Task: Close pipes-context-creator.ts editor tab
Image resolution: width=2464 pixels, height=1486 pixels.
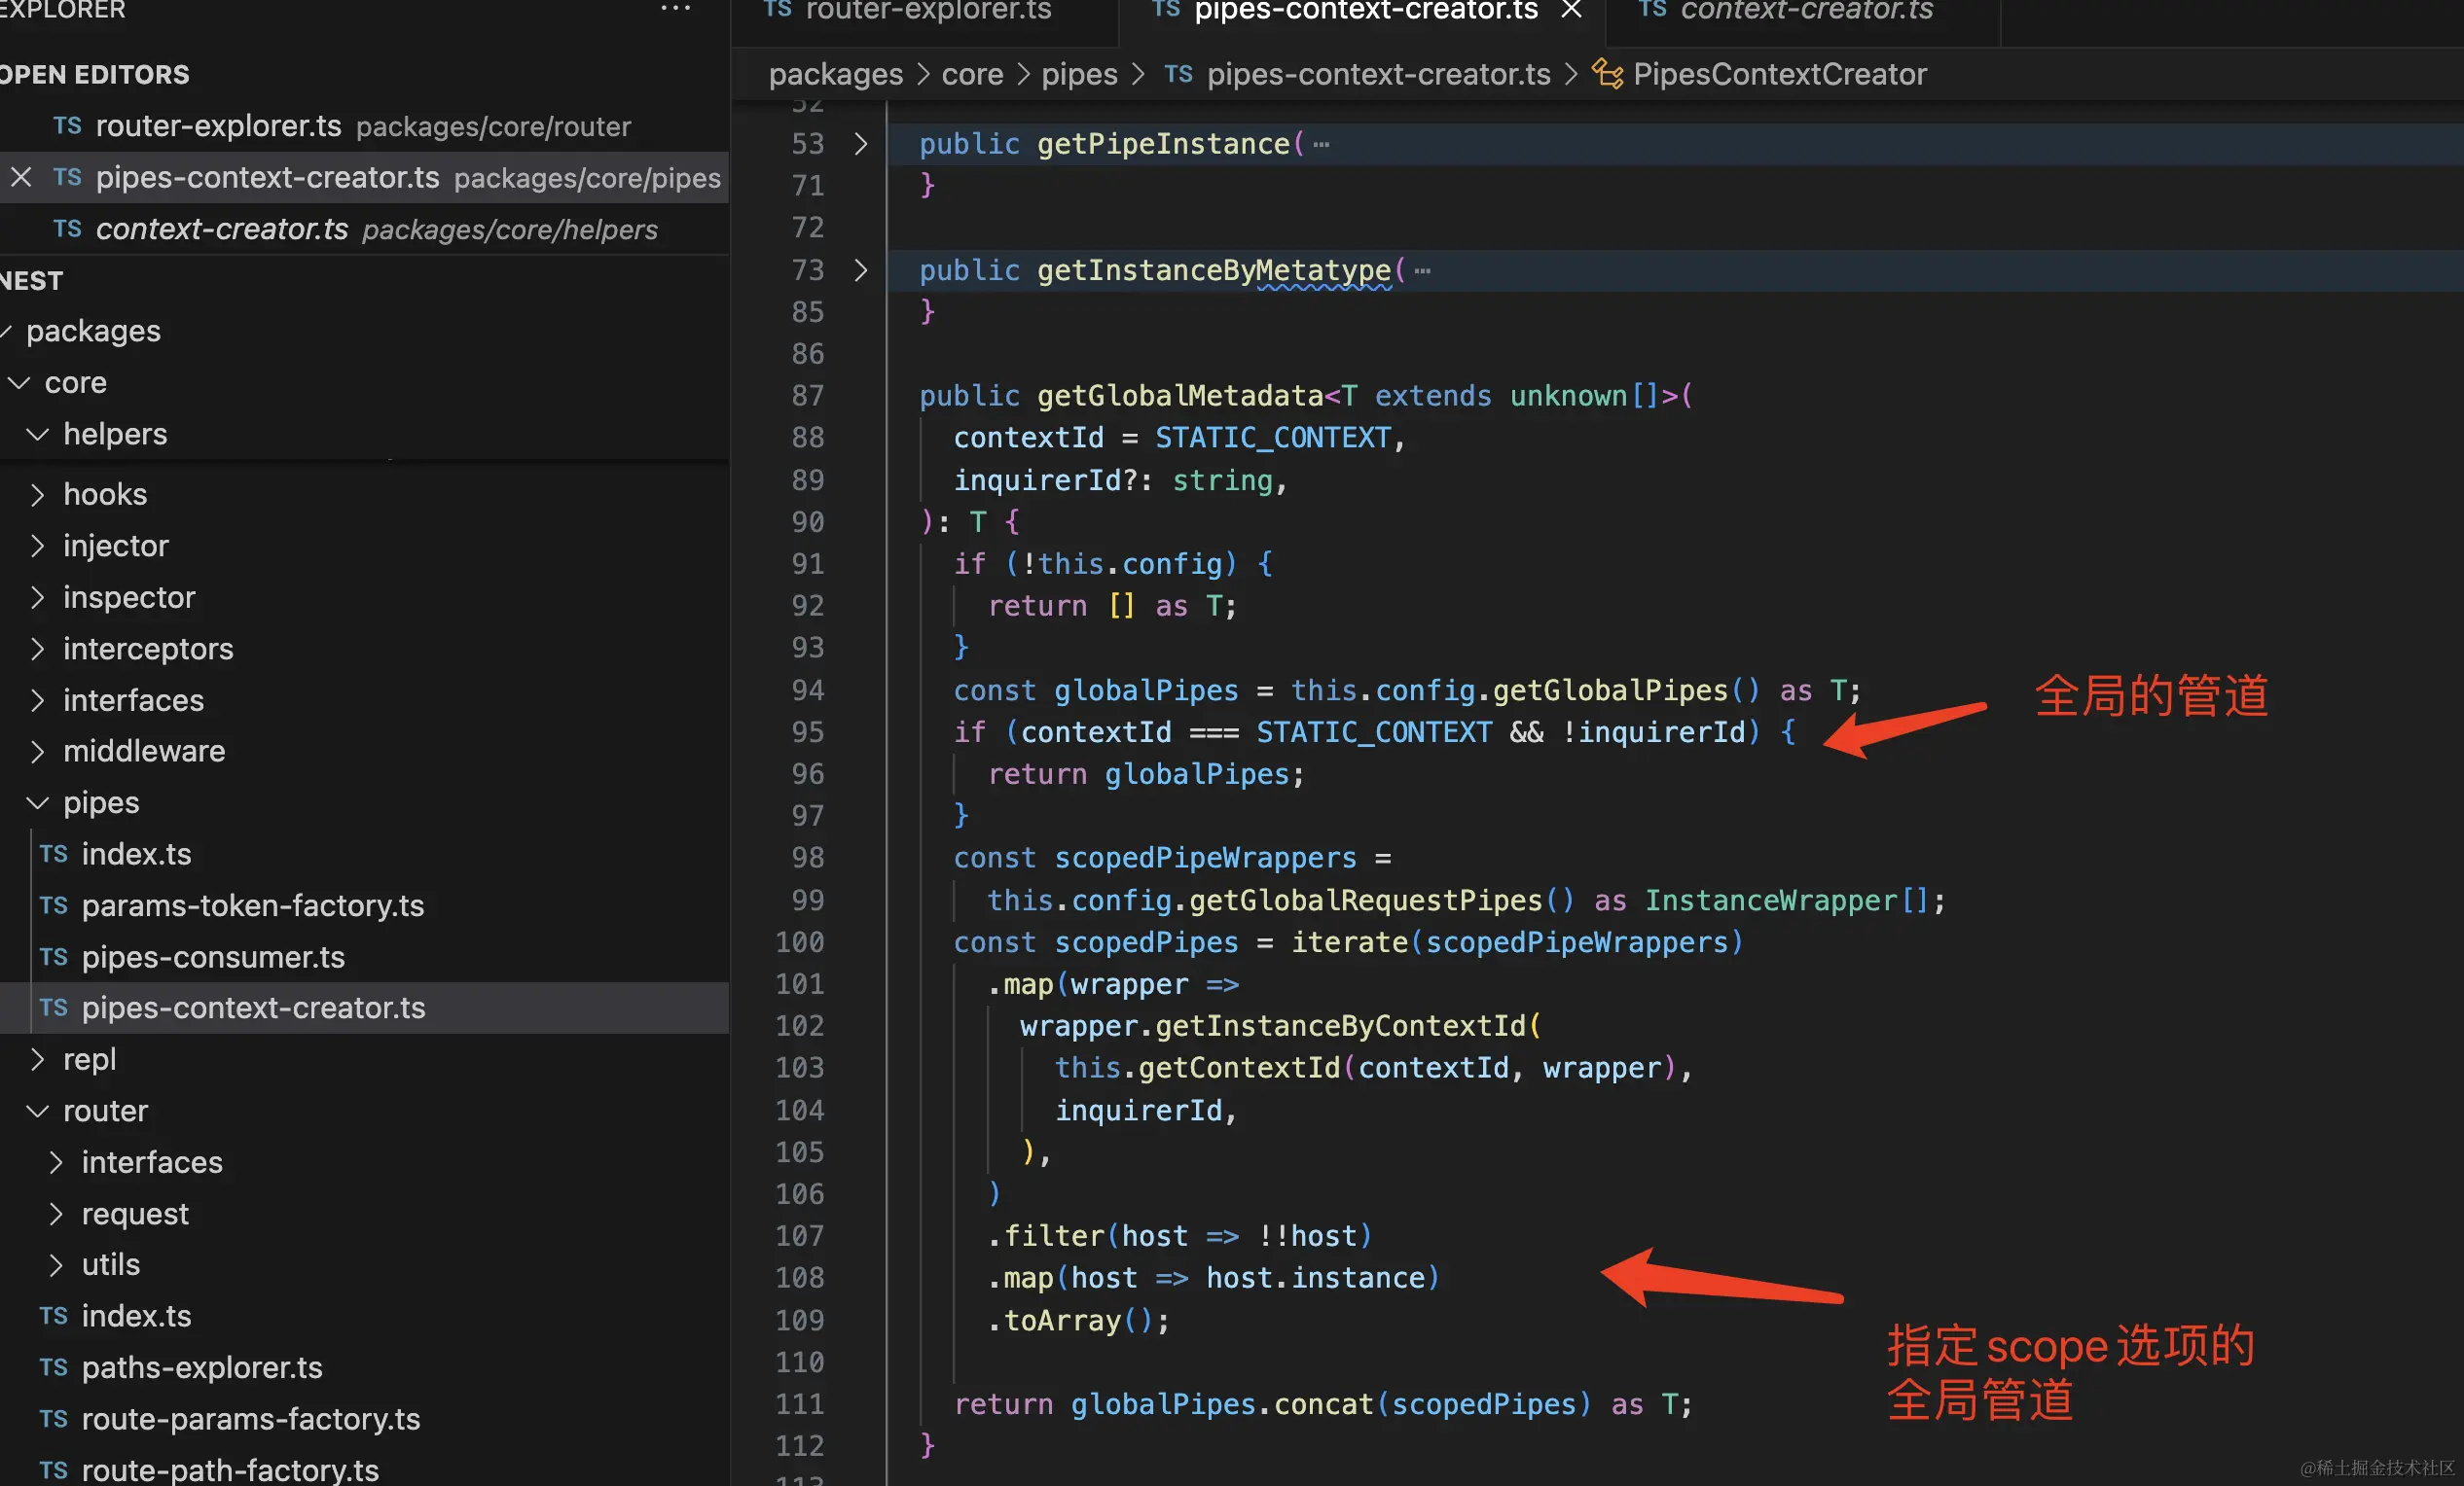Action: coord(1572,10)
